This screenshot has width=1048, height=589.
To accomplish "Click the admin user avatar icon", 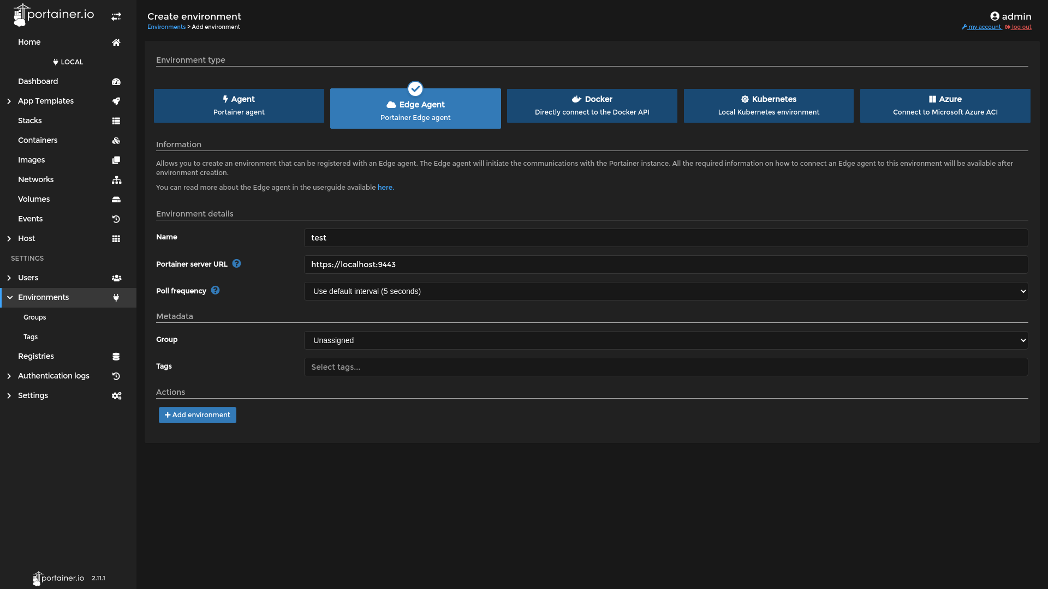I will point(995,16).
